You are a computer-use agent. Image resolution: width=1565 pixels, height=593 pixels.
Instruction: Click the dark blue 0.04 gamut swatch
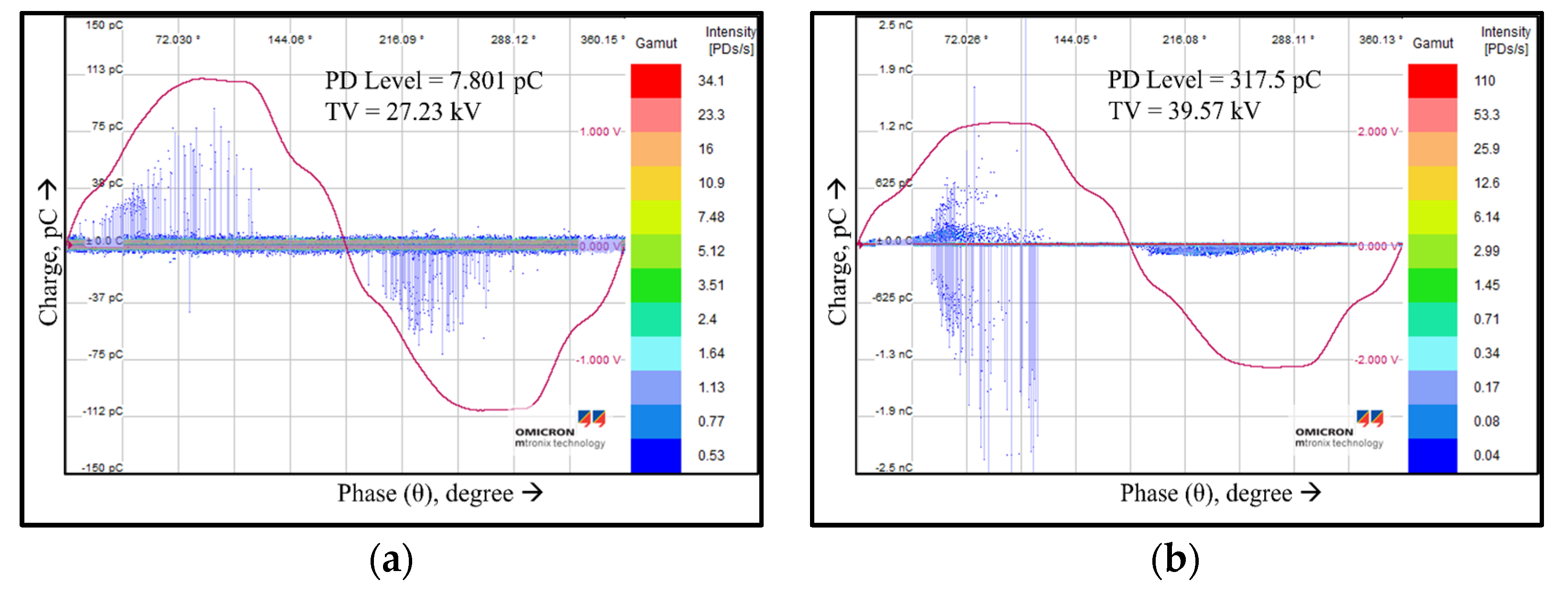click(1432, 455)
